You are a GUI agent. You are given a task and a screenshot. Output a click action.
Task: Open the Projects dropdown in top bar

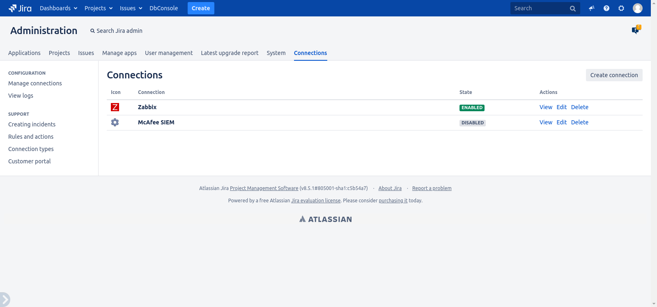(99, 8)
